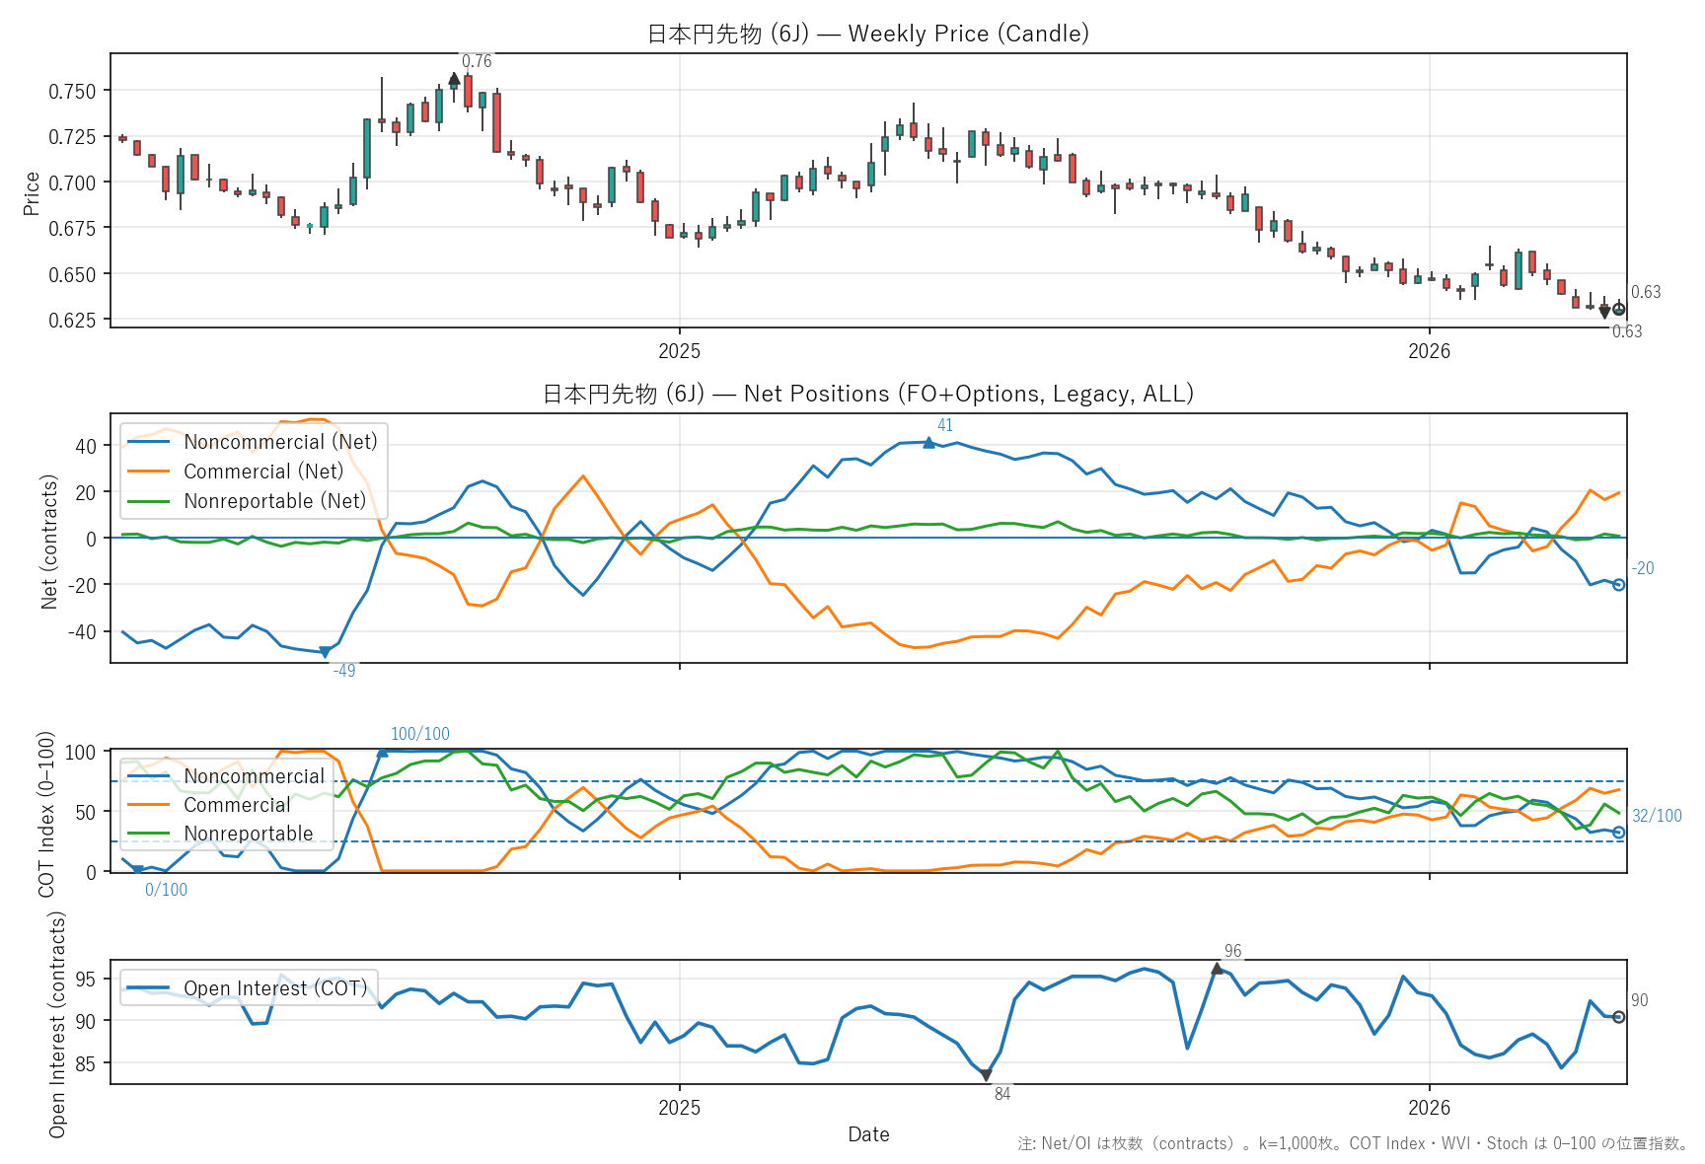Click the latest COT Index circle at 32/100
The width and height of the screenshot is (1705, 1164).
(1618, 833)
